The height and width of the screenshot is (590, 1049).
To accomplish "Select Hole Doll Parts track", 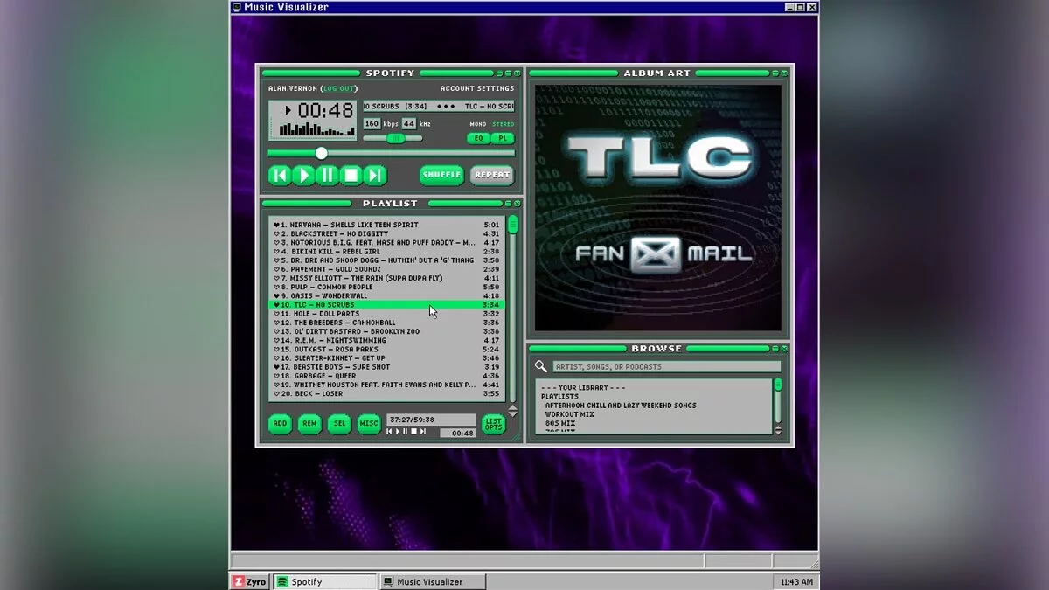I will tap(387, 314).
